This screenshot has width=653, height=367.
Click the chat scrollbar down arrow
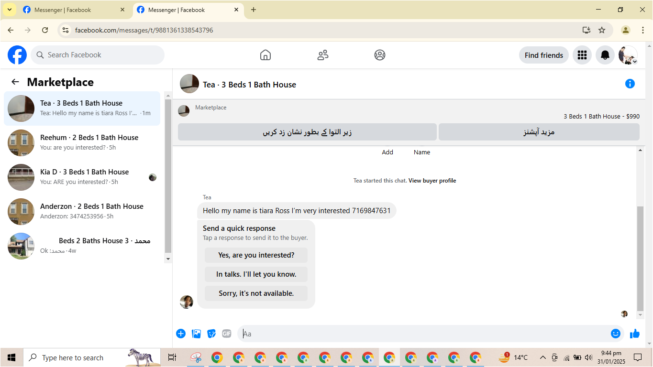coord(641,316)
